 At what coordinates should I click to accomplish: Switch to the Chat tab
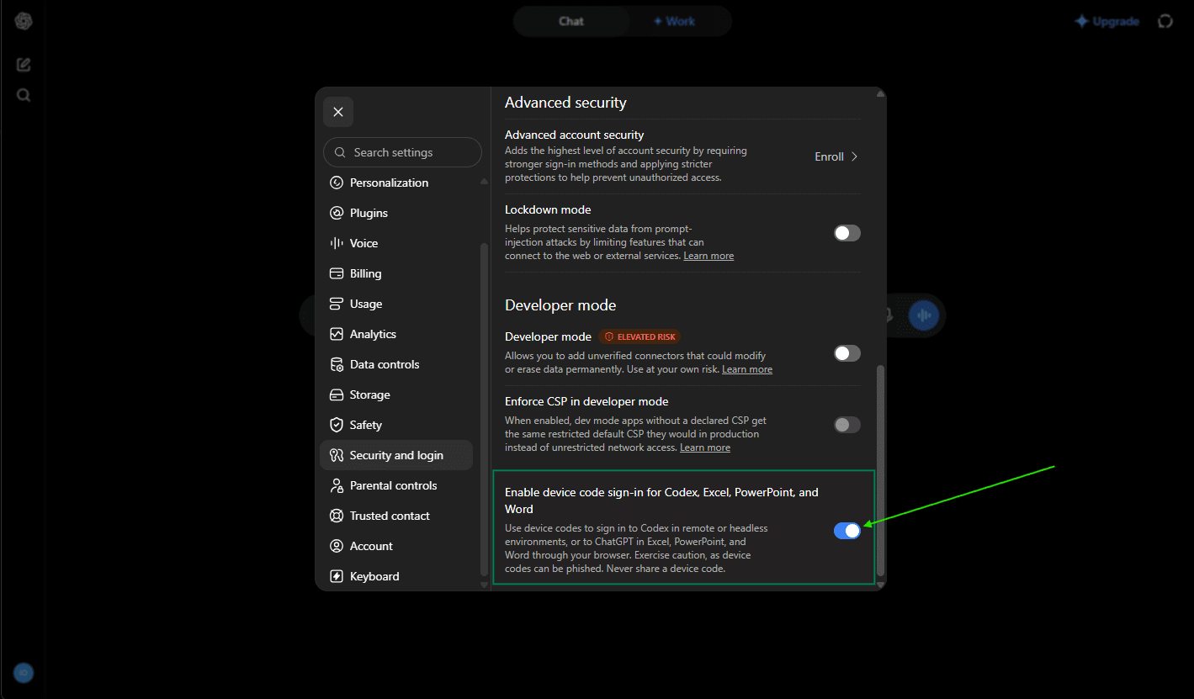point(571,21)
